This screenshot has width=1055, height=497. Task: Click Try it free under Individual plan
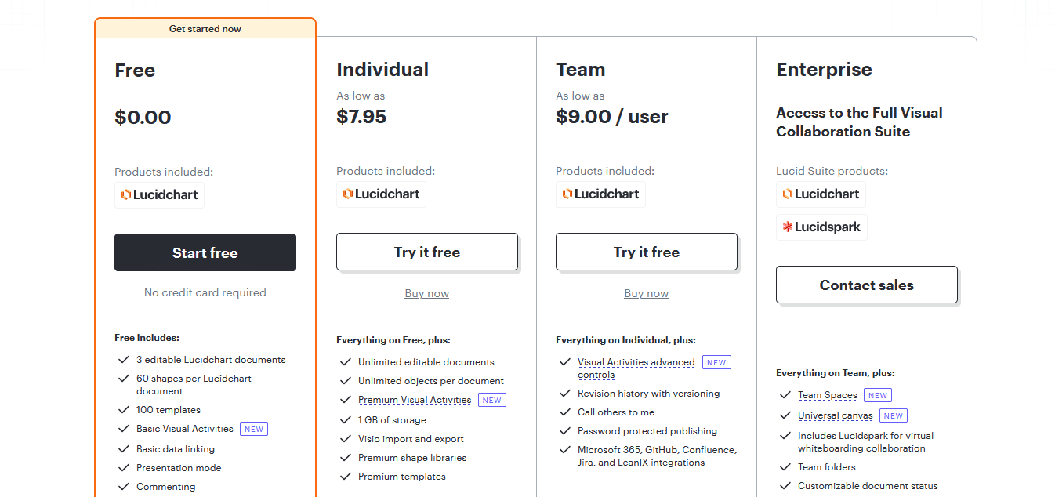[427, 252]
